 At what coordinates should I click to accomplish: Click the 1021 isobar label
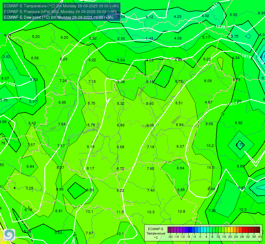click(214, 7)
